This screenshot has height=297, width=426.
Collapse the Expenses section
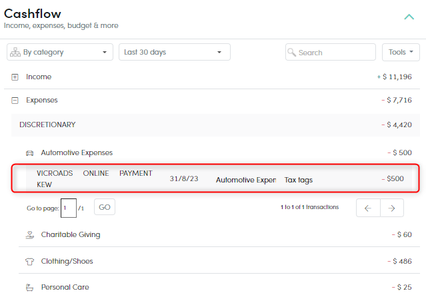coord(15,101)
